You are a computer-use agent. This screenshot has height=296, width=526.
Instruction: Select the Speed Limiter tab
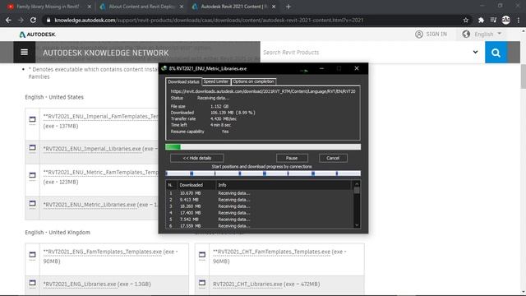pos(215,81)
